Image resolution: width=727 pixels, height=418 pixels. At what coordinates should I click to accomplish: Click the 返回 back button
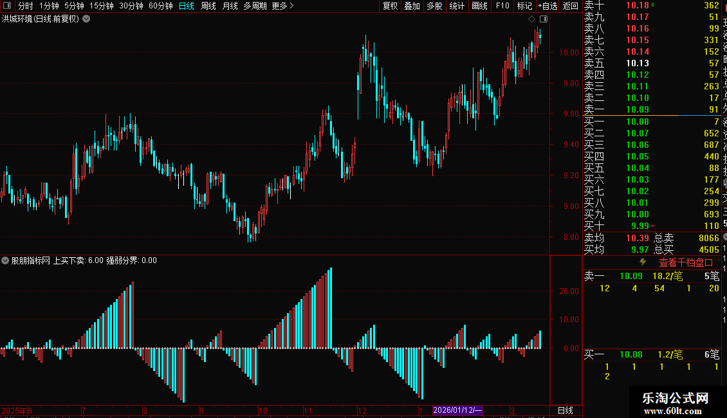[570, 6]
